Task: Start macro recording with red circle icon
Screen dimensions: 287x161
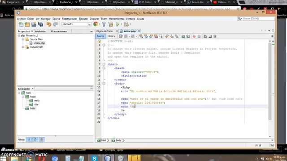Action: tap(194, 36)
